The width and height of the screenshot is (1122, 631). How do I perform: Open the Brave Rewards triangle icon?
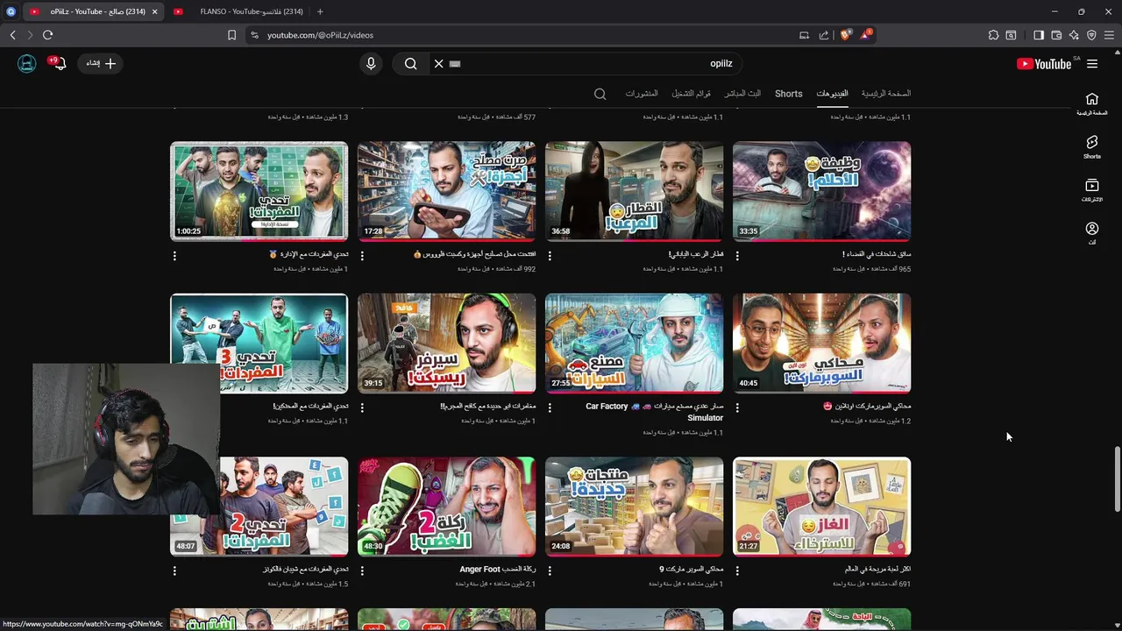(x=866, y=35)
